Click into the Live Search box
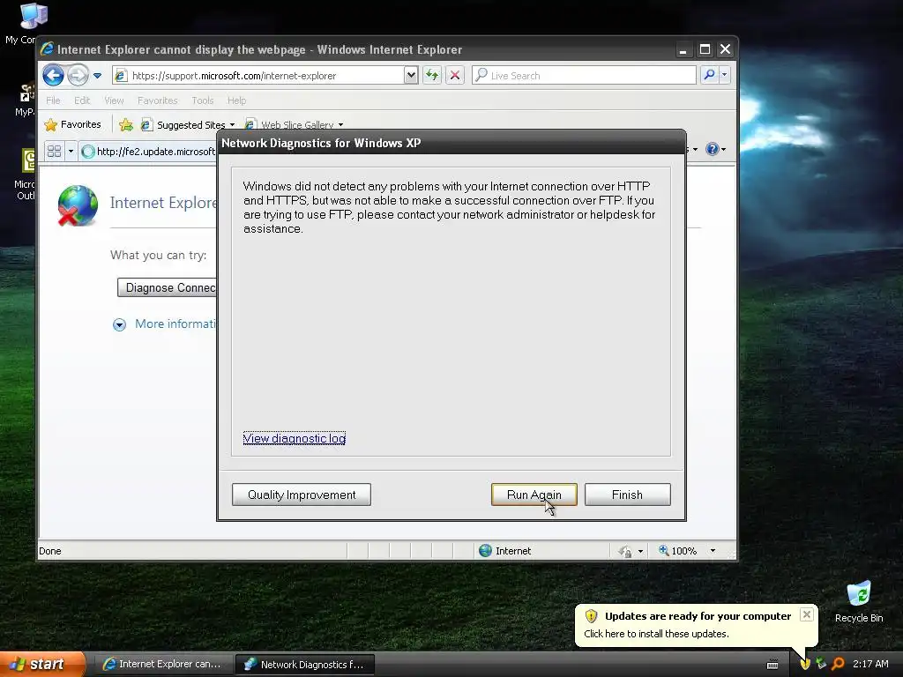This screenshot has height=677, width=903. (584, 76)
